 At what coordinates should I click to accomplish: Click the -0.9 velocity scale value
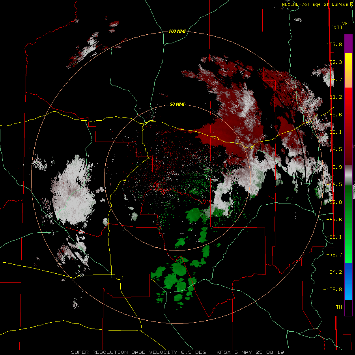(336, 167)
